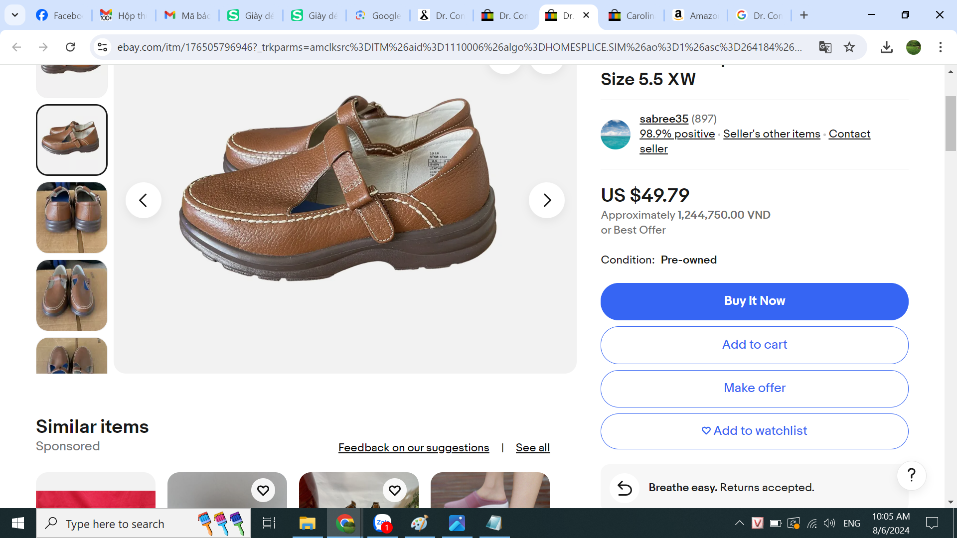Image resolution: width=957 pixels, height=538 pixels.
Task: Bookmark this page with the star icon
Action: click(849, 47)
